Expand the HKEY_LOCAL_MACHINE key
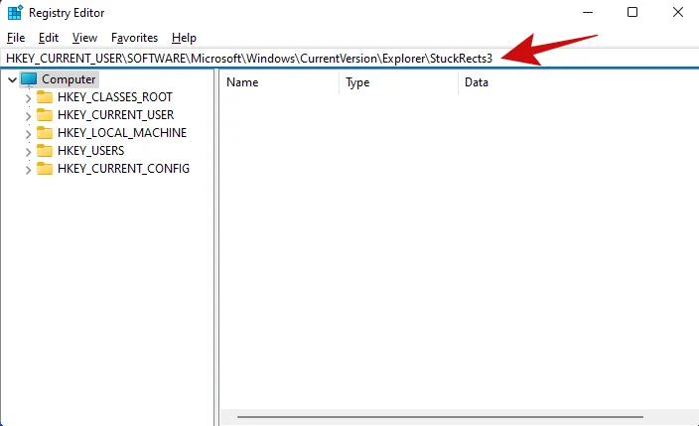Viewport: 699px width, 426px height. click(x=28, y=133)
